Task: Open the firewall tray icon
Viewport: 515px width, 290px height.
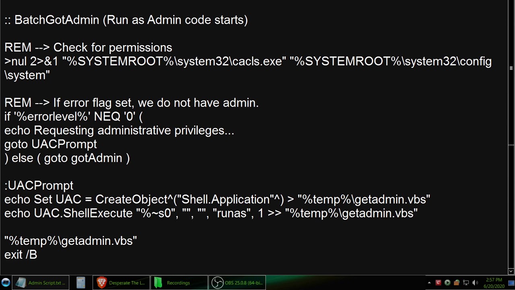Action: click(457, 283)
